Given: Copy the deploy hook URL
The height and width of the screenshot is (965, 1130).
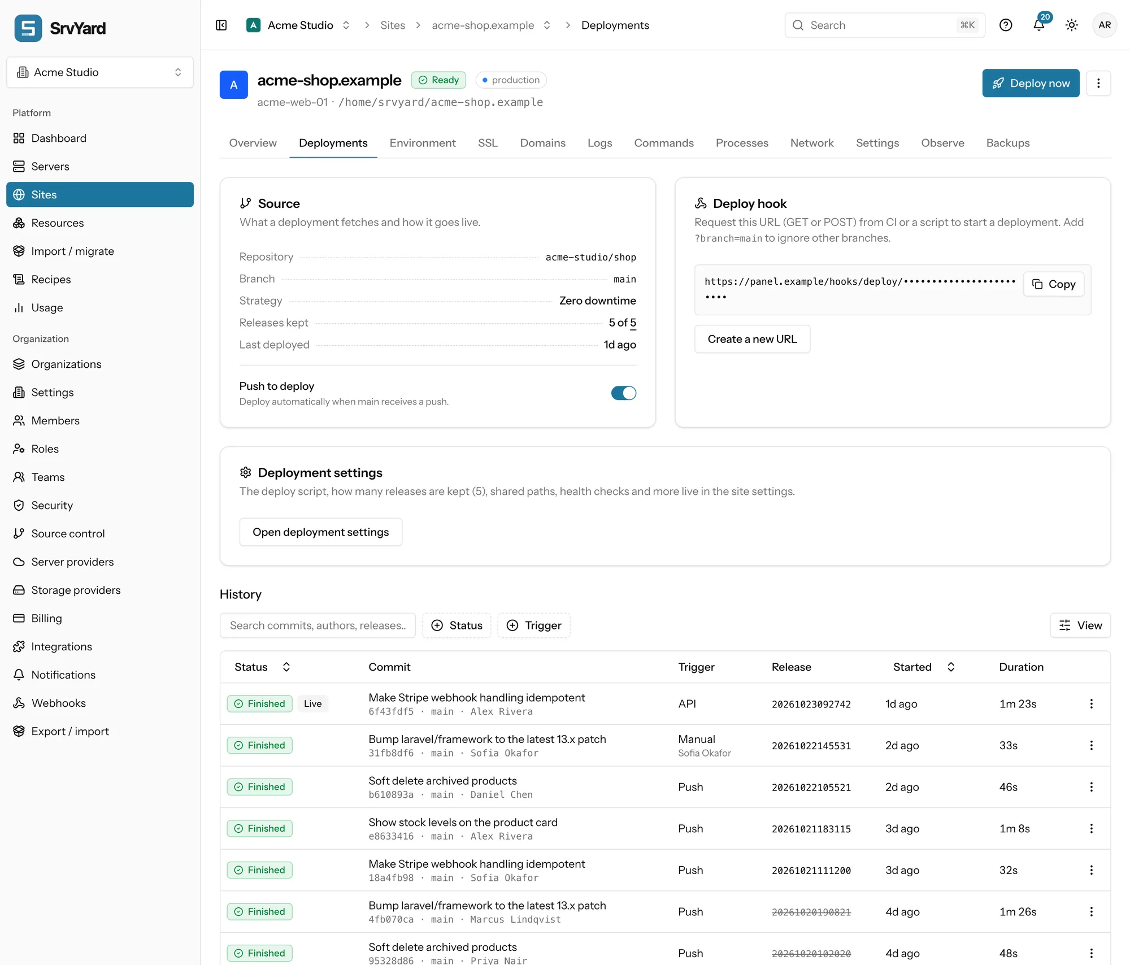Looking at the screenshot, I should tap(1054, 284).
